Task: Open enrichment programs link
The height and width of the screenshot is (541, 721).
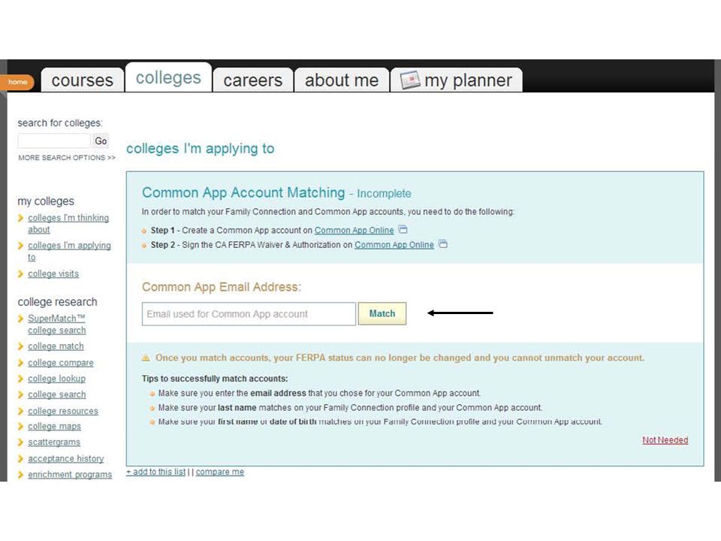Action: [x=70, y=474]
